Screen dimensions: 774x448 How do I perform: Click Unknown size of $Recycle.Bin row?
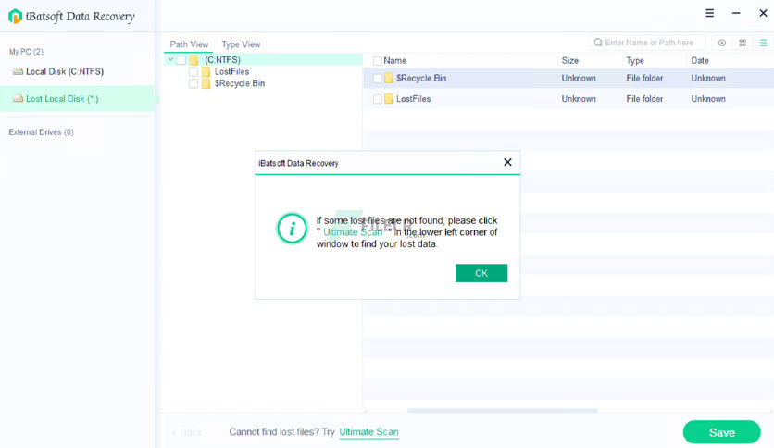tap(579, 78)
